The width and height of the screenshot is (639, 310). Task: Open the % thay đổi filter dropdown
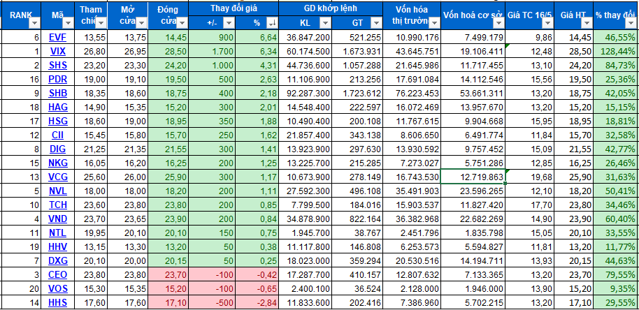coord(632,23)
